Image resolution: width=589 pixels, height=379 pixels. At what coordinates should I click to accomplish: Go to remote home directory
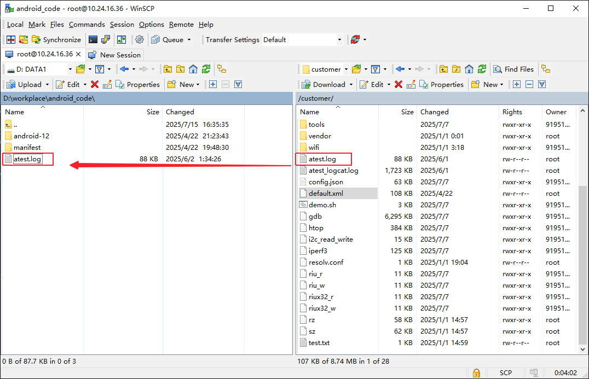click(x=469, y=69)
